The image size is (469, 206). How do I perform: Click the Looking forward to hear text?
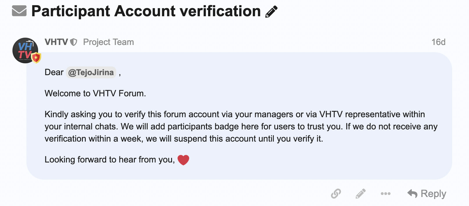110,160
